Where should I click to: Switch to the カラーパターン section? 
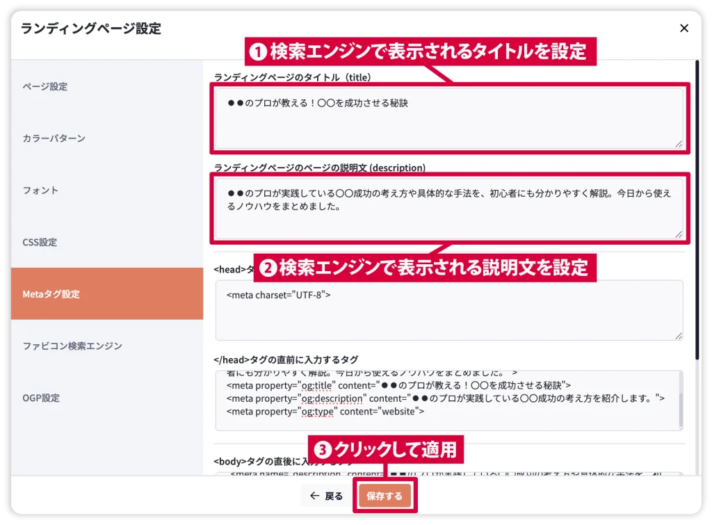tap(54, 138)
